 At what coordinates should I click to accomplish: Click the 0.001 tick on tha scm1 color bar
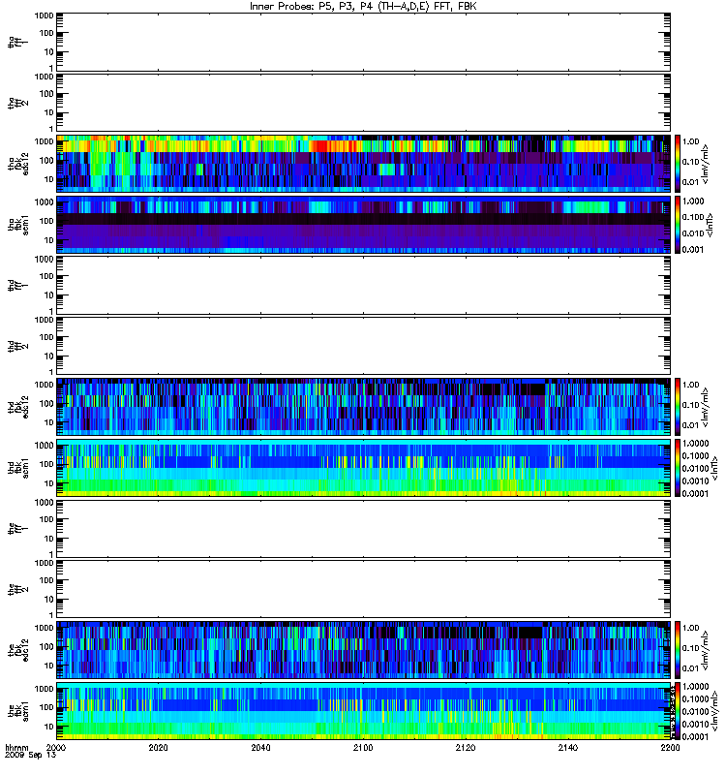[x=693, y=250]
